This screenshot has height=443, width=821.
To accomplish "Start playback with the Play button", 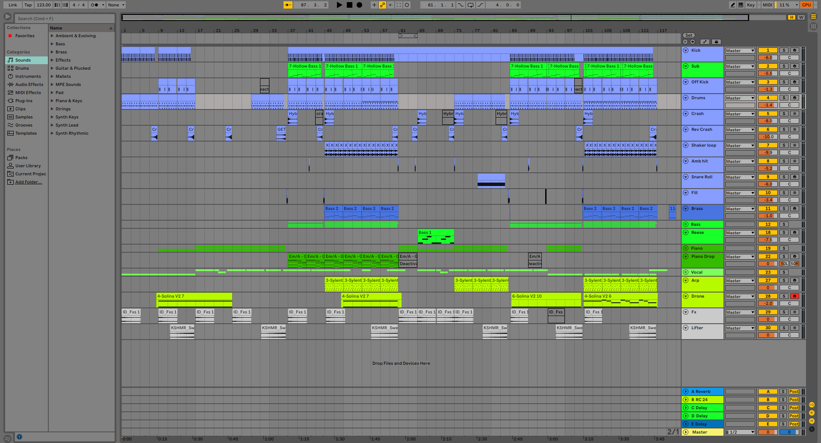I will (340, 5).
